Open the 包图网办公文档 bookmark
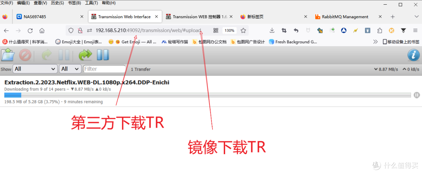The height and width of the screenshot is (174, 422). click(209, 42)
